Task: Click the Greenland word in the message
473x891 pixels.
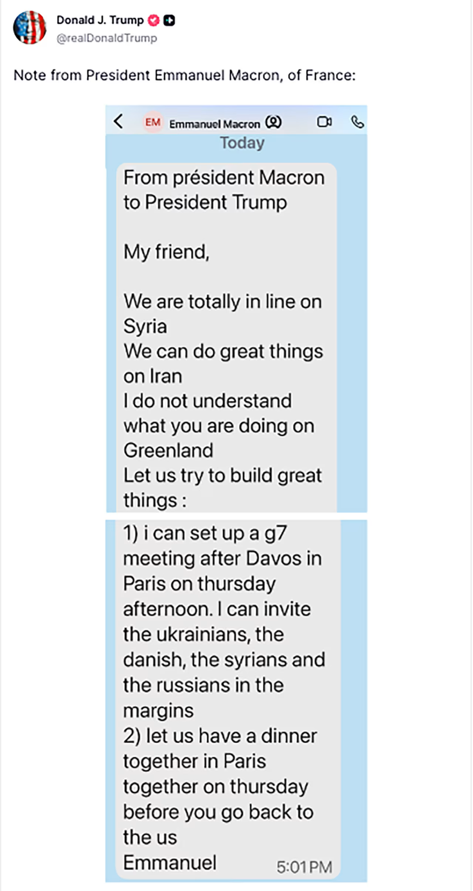Action: (x=168, y=451)
